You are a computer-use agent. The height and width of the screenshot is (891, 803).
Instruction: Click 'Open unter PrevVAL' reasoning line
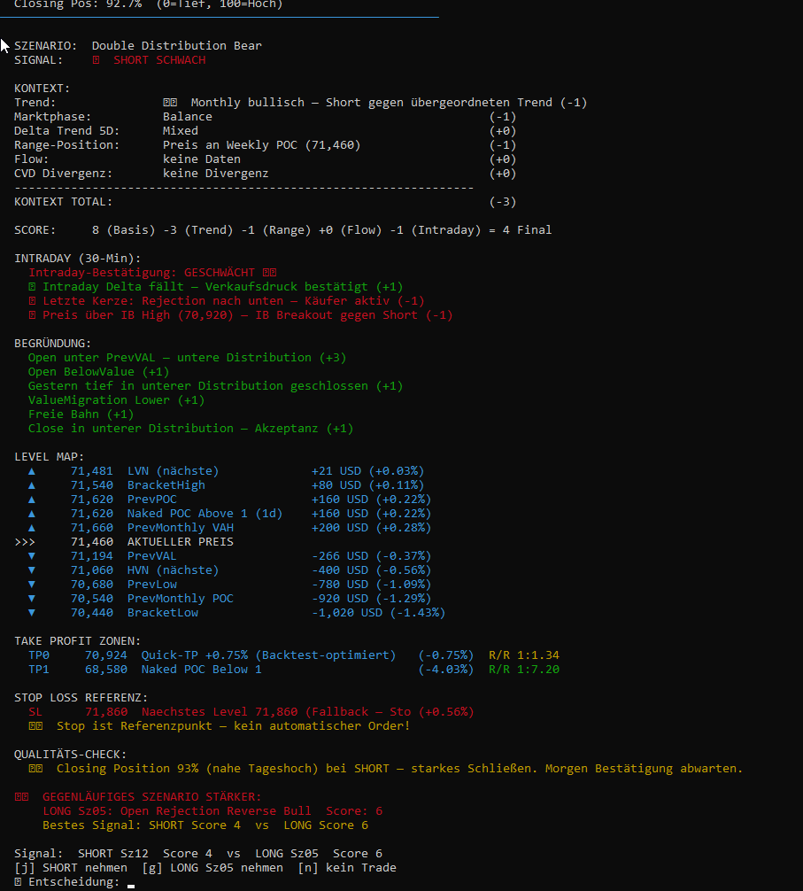(187, 358)
